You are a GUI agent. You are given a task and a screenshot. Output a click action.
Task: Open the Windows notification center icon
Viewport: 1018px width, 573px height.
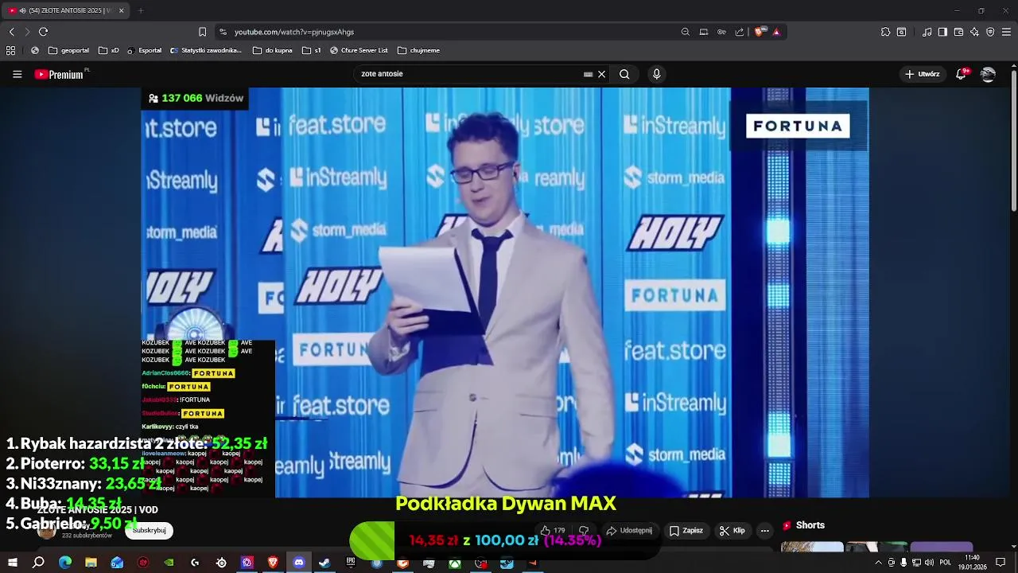[1001, 563]
